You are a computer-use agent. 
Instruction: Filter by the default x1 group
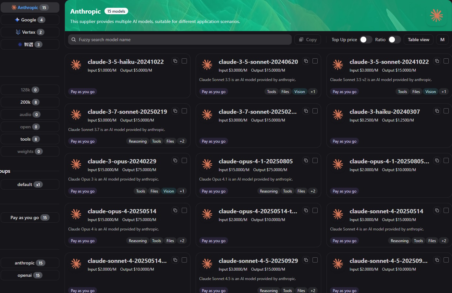click(x=30, y=184)
